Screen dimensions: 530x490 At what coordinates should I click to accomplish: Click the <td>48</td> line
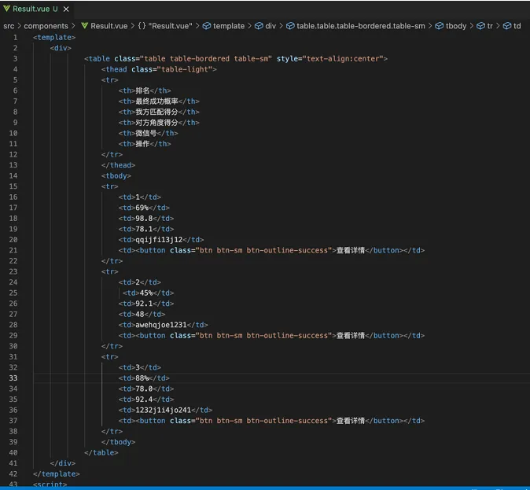142,315
